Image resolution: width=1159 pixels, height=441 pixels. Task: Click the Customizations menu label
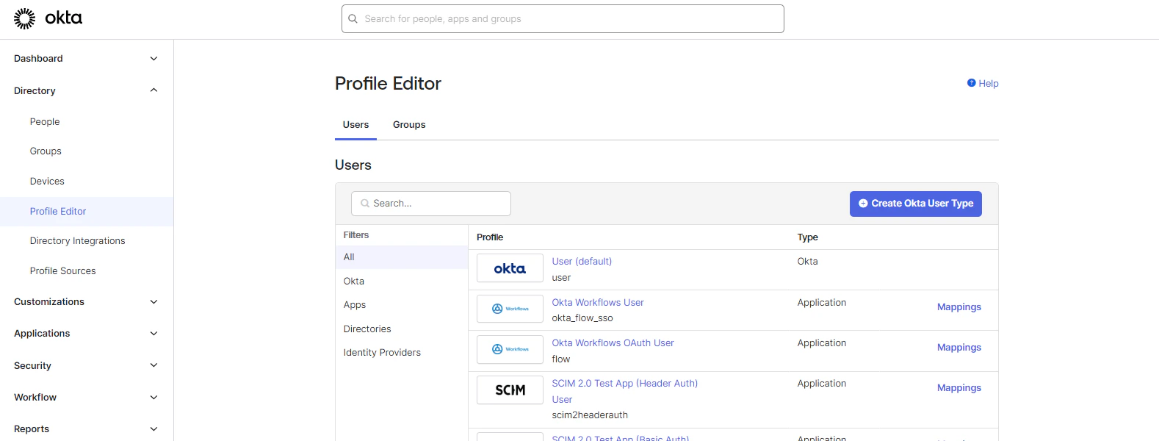pos(49,302)
